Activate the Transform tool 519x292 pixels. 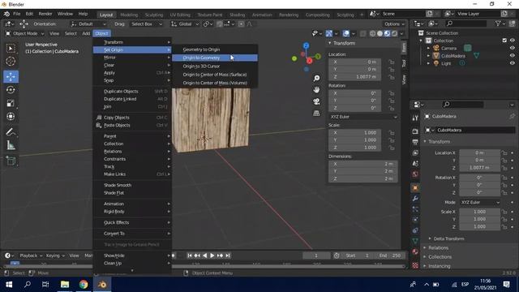(11, 117)
